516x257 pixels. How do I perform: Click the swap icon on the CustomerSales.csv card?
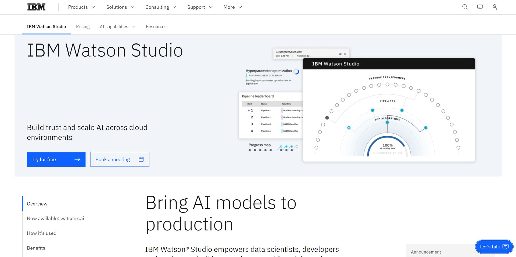tap(340, 54)
